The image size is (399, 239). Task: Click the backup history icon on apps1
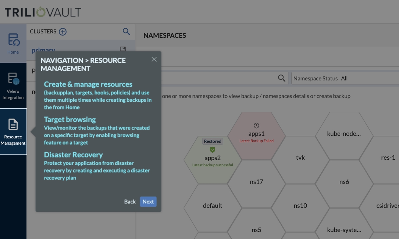click(x=256, y=126)
